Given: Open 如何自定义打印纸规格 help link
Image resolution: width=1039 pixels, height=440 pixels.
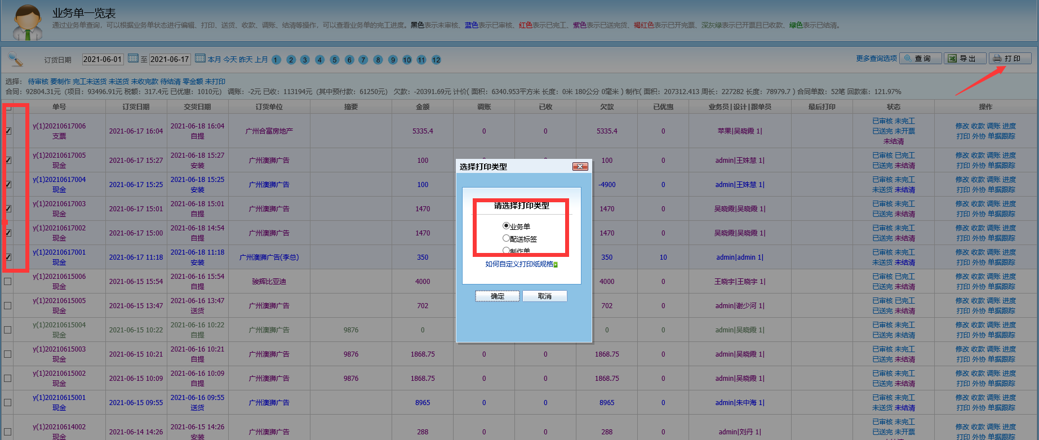Looking at the screenshot, I should [x=519, y=264].
